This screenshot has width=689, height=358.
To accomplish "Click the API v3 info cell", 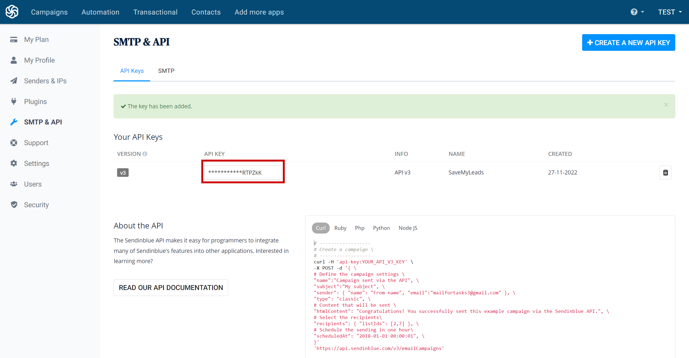I will [x=402, y=173].
